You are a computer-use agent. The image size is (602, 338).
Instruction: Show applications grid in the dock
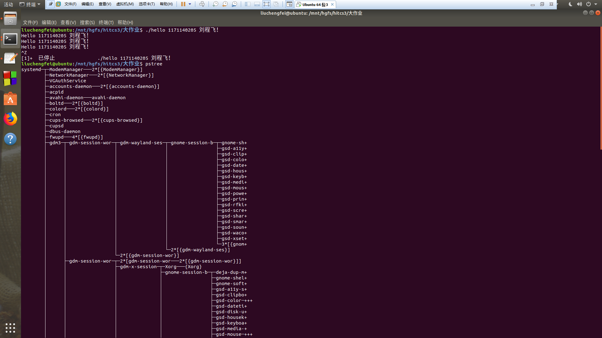pyautogui.click(x=10, y=328)
